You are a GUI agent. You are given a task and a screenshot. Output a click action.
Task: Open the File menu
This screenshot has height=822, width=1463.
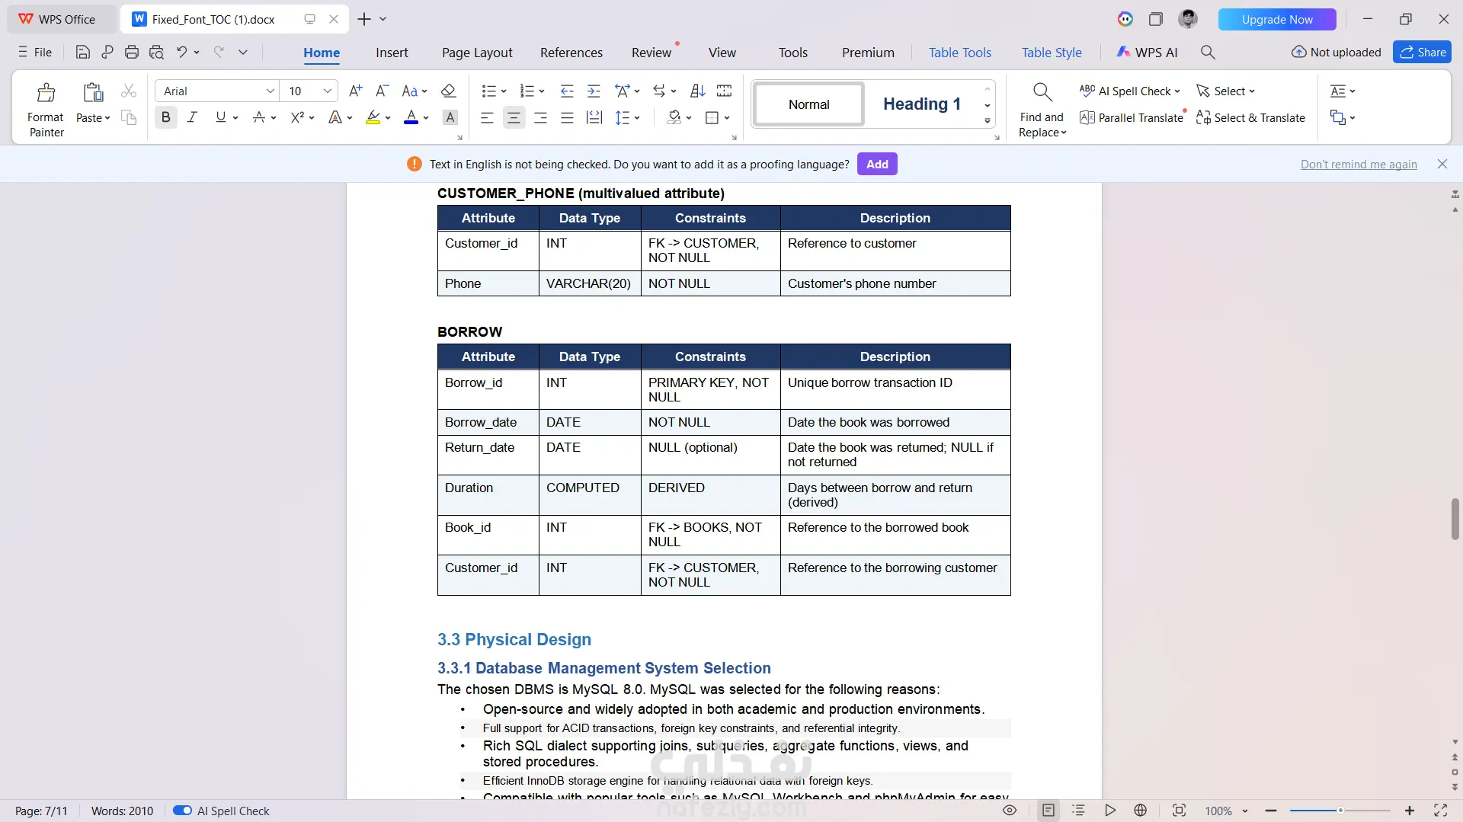click(x=35, y=53)
